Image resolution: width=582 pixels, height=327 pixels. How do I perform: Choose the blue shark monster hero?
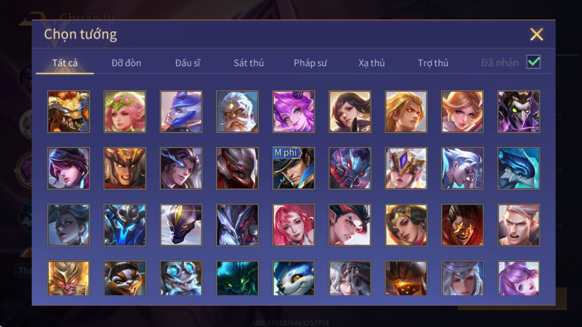click(x=519, y=168)
